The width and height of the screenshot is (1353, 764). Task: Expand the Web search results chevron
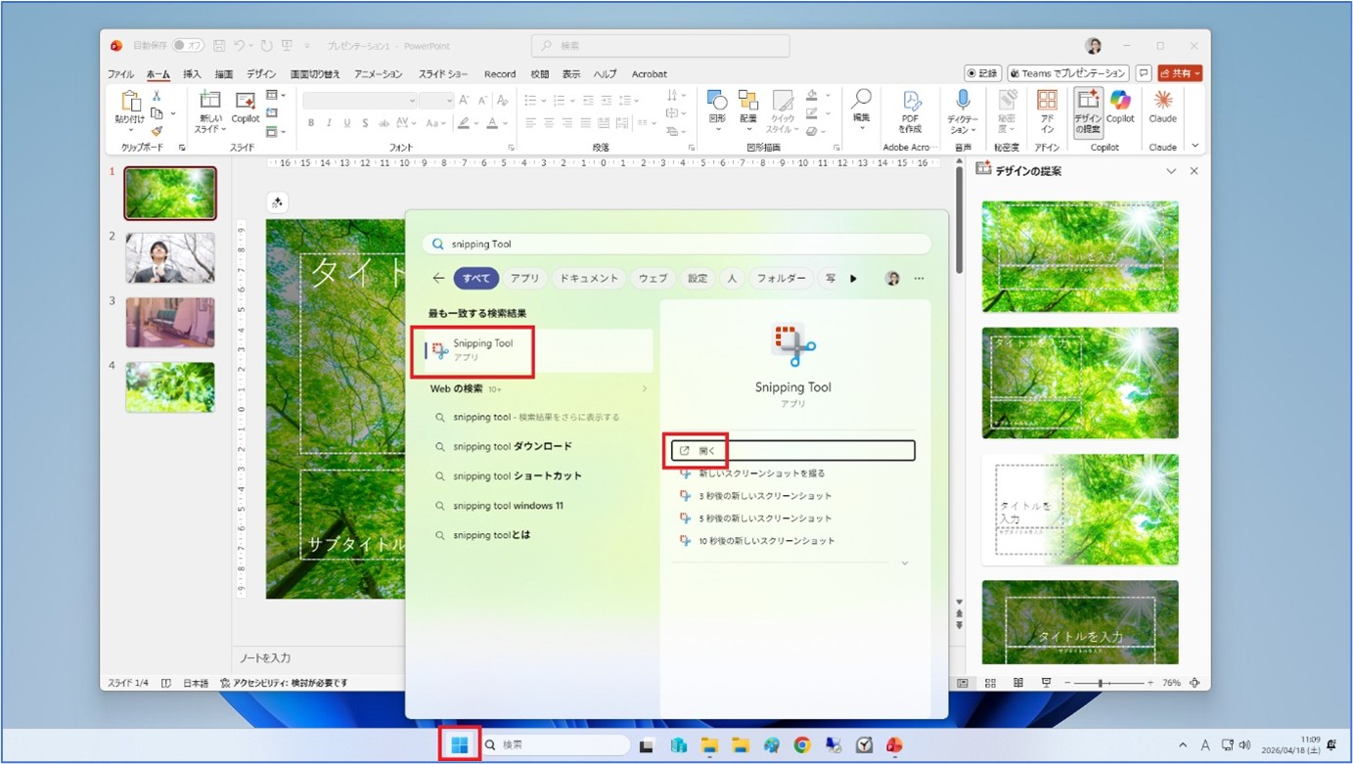click(644, 389)
